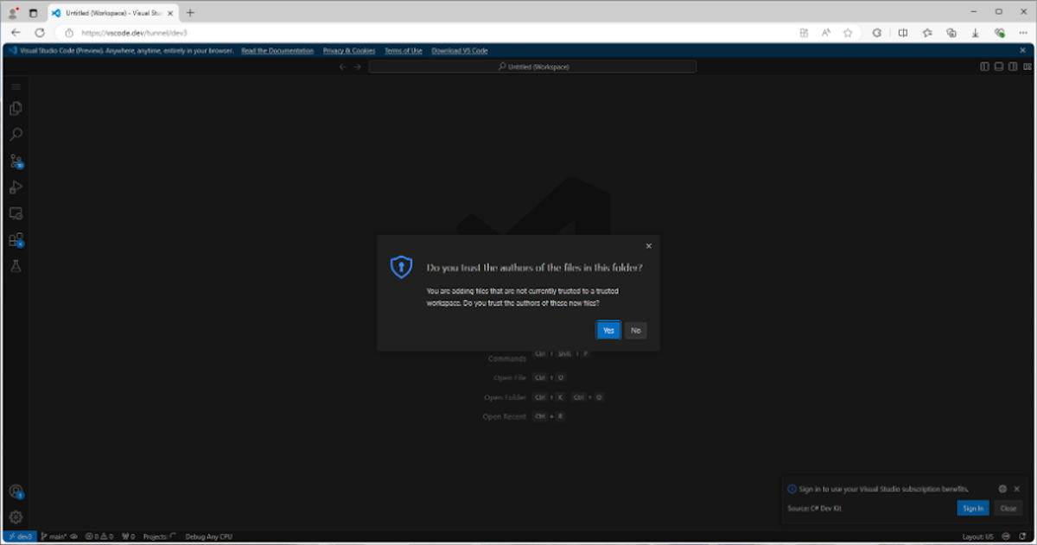1037x545 pixels.
Task: Dismiss the blue VS Code preview banner
Action: pos(1023,51)
